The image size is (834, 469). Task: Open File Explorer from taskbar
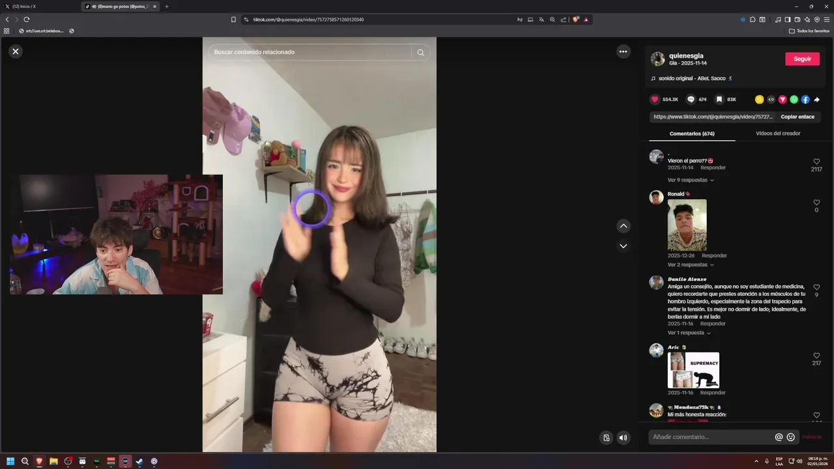tap(53, 461)
